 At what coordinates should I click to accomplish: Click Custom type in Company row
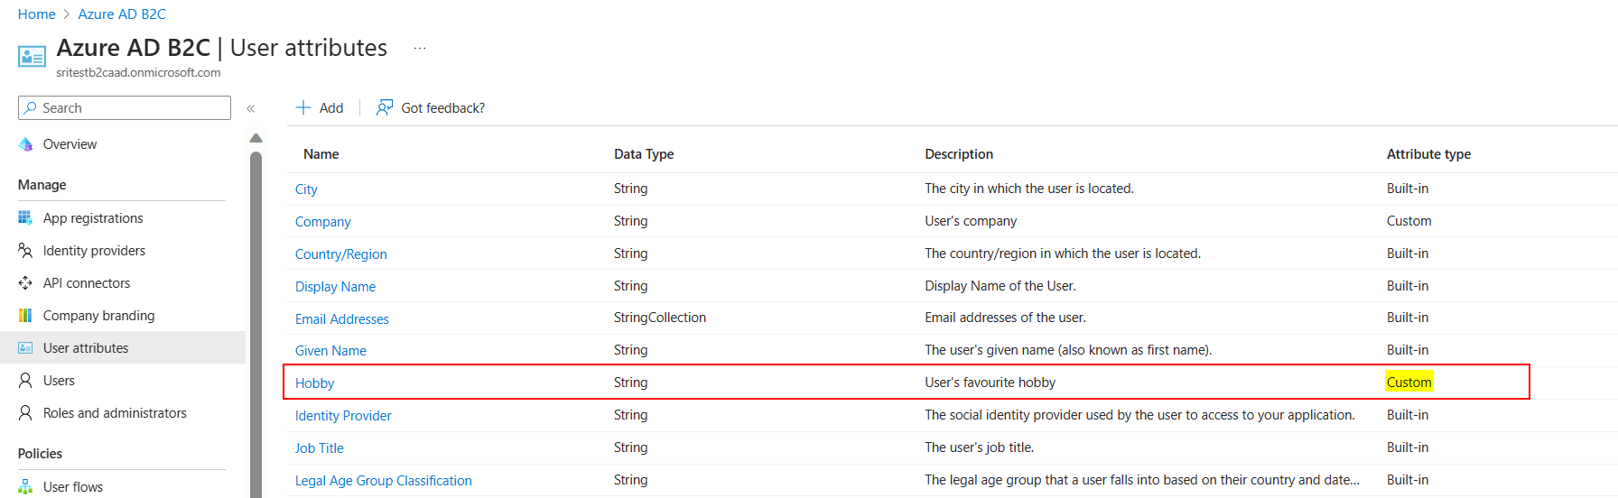tap(1409, 221)
